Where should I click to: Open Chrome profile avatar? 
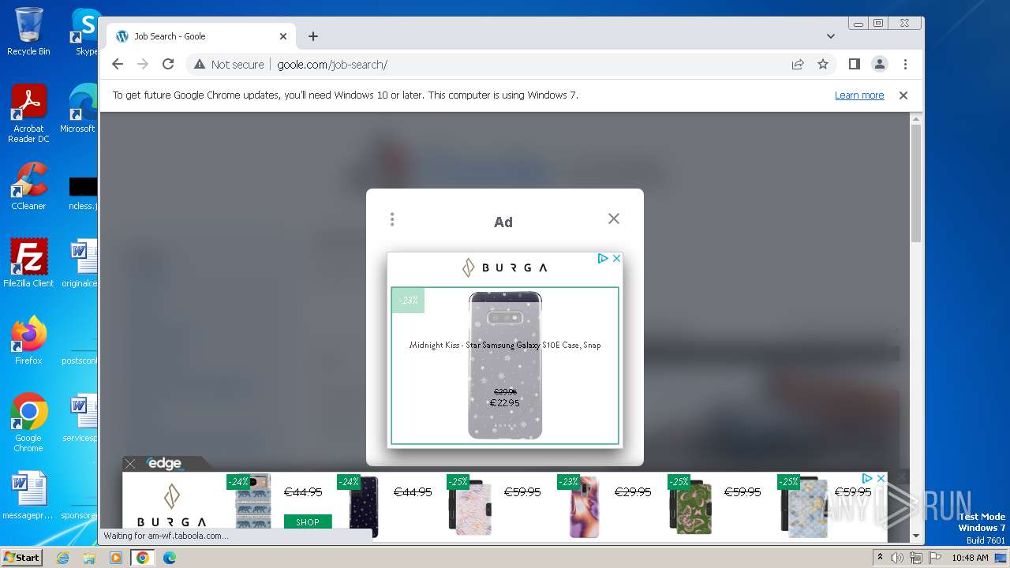pos(879,65)
